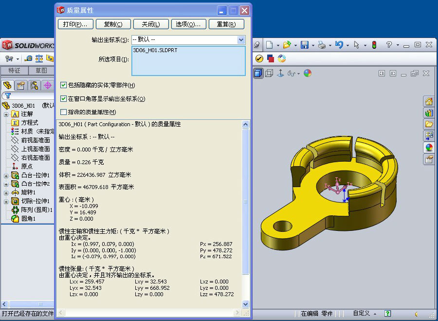Click the selected items list box
438x321 pixels.
188,61
